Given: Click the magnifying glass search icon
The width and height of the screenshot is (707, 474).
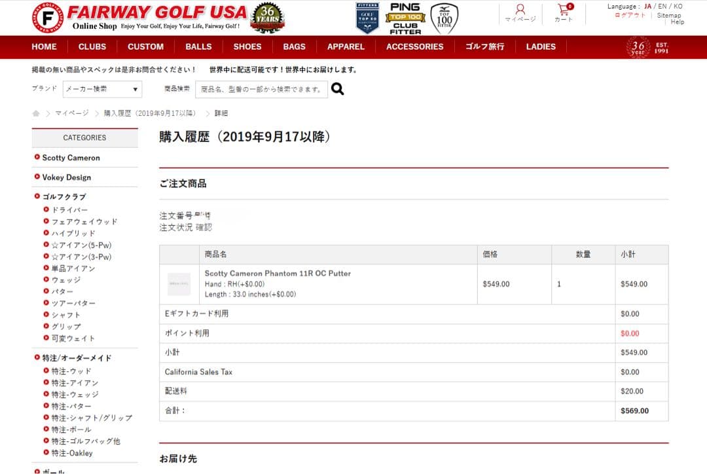Looking at the screenshot, I should pyautogui.click(x=337, y=89).
